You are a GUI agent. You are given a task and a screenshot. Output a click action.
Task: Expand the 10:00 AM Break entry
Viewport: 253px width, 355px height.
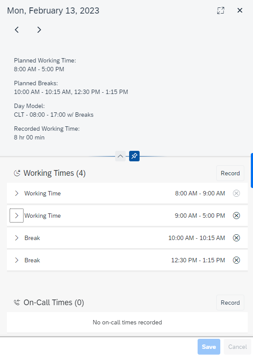click(17, 238)
